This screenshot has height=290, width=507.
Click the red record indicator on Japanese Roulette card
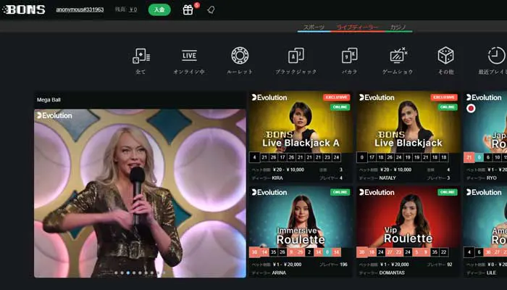[471, 108]
